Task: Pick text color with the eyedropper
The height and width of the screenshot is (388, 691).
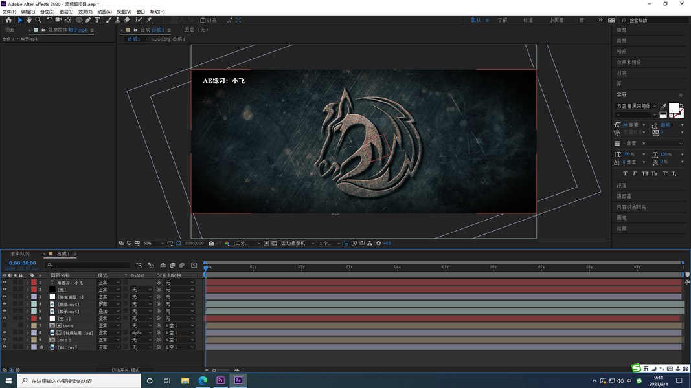Action: click(663, 107)
